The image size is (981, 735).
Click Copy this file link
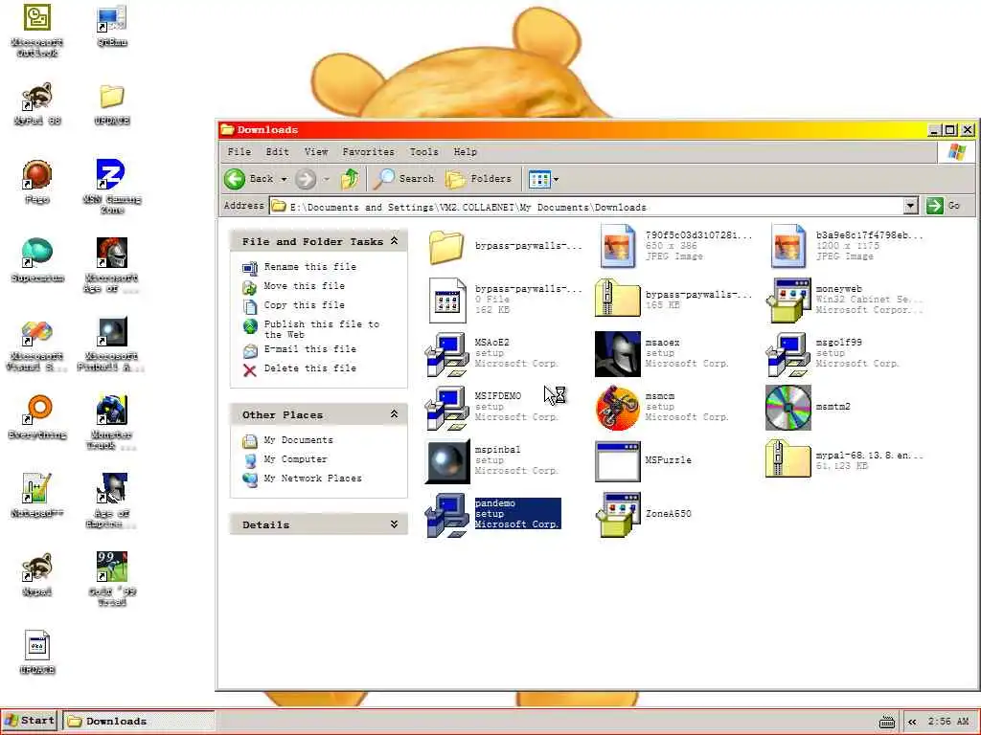[x=304, y=305]
